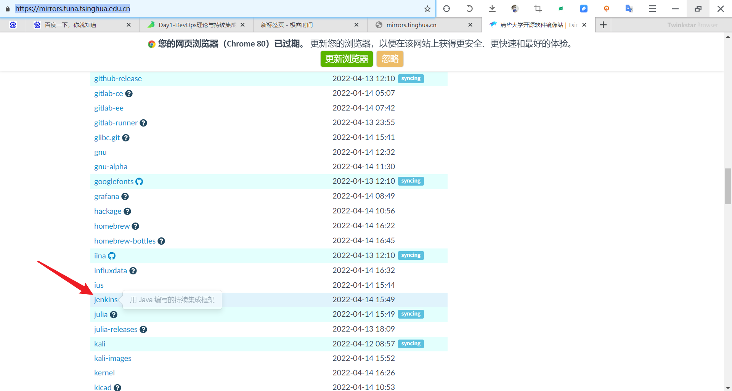Open the homebrew-bottles mirror link
This screenshot has width=732, height=391.
pos(125,241)
